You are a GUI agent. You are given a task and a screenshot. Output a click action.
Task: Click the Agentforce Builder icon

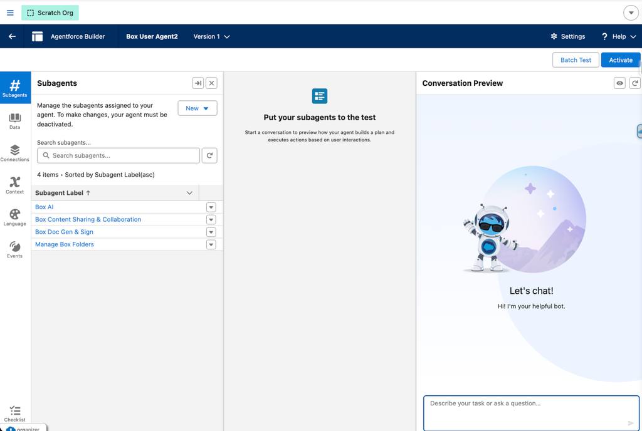pos(37,36)
